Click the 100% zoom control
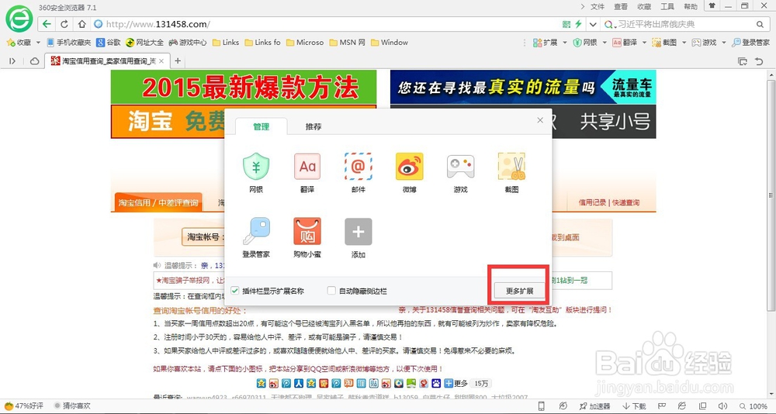The image size is (776, 414). point(753,406)
